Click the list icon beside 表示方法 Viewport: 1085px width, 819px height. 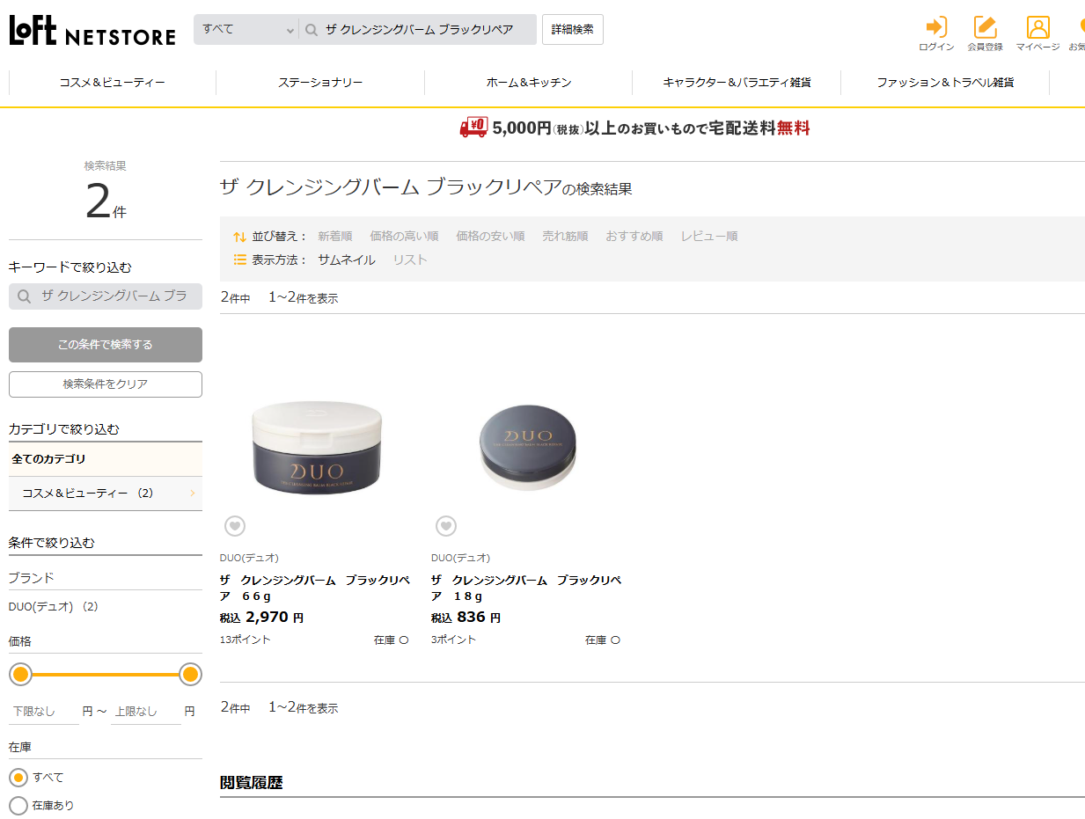(239, 260)
